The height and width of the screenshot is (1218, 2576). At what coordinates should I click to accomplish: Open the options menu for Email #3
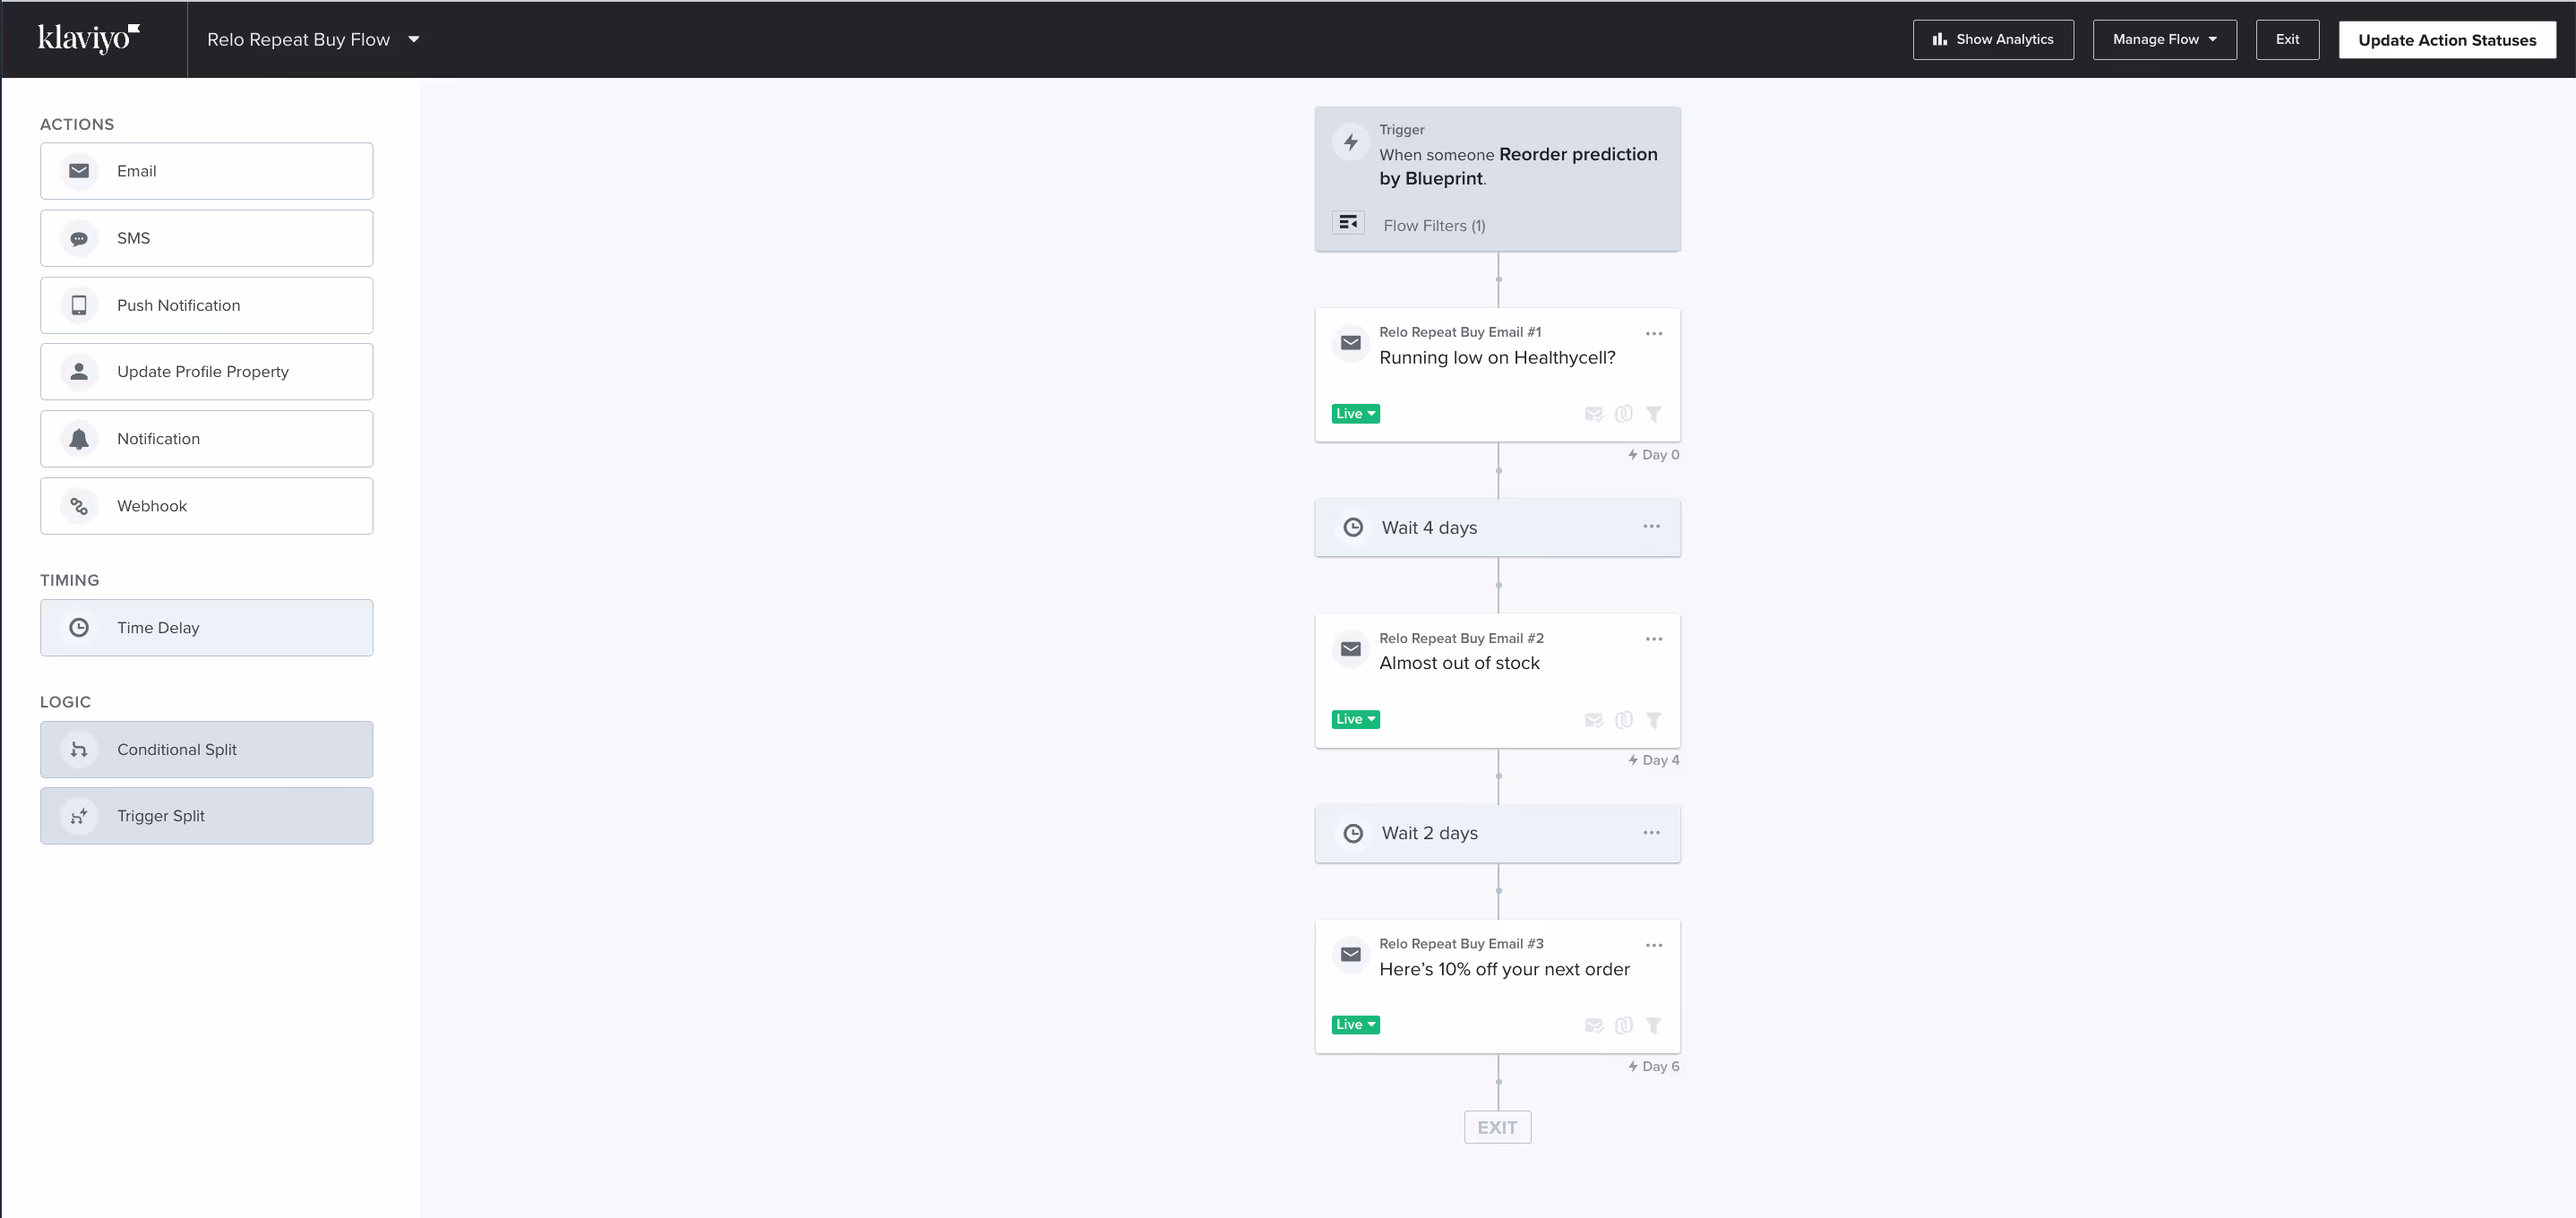1654,945
